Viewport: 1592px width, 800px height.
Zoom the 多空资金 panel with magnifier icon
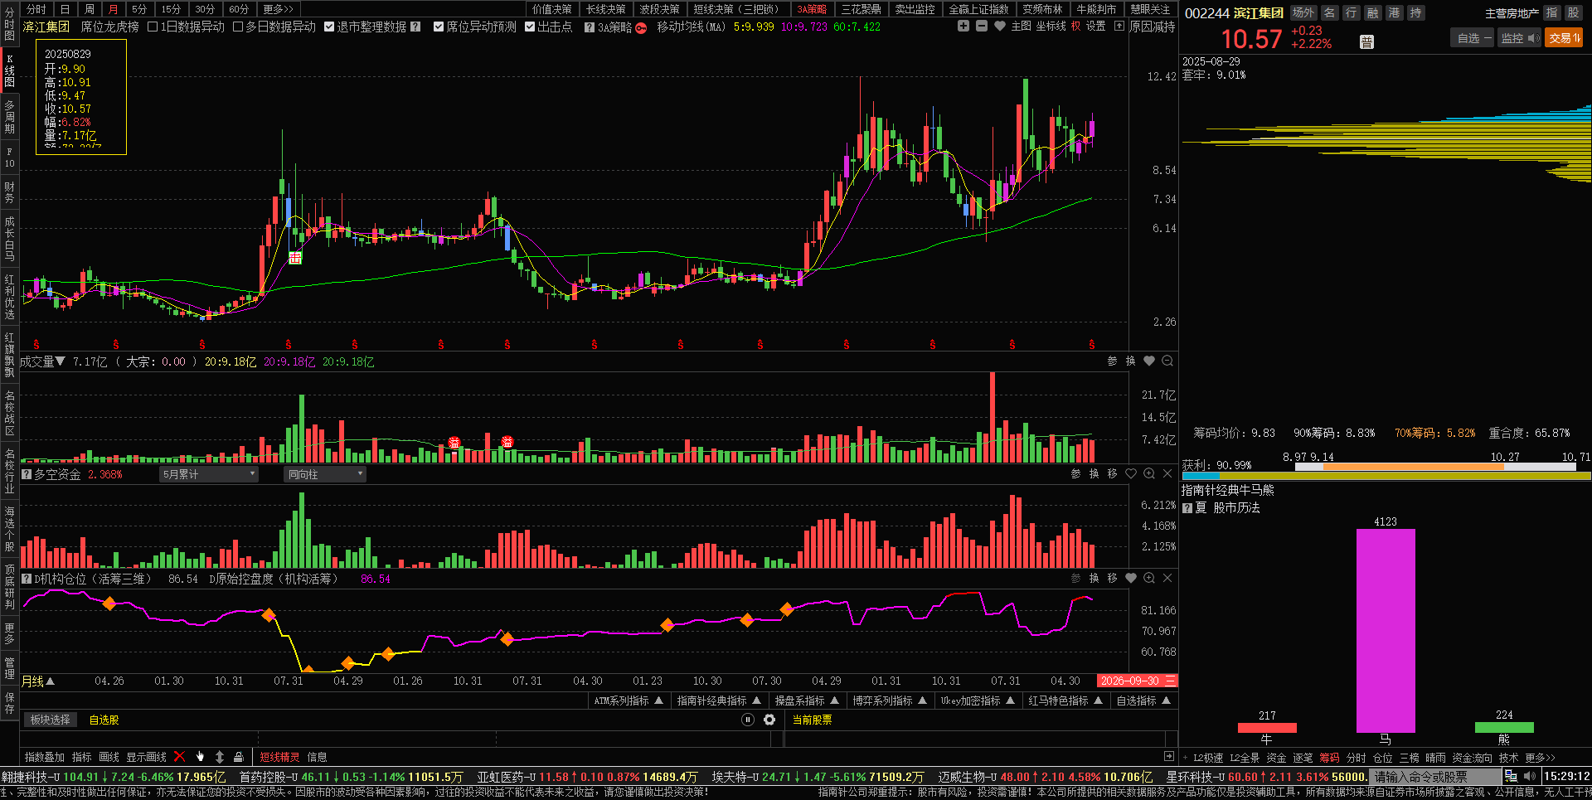1149,473
